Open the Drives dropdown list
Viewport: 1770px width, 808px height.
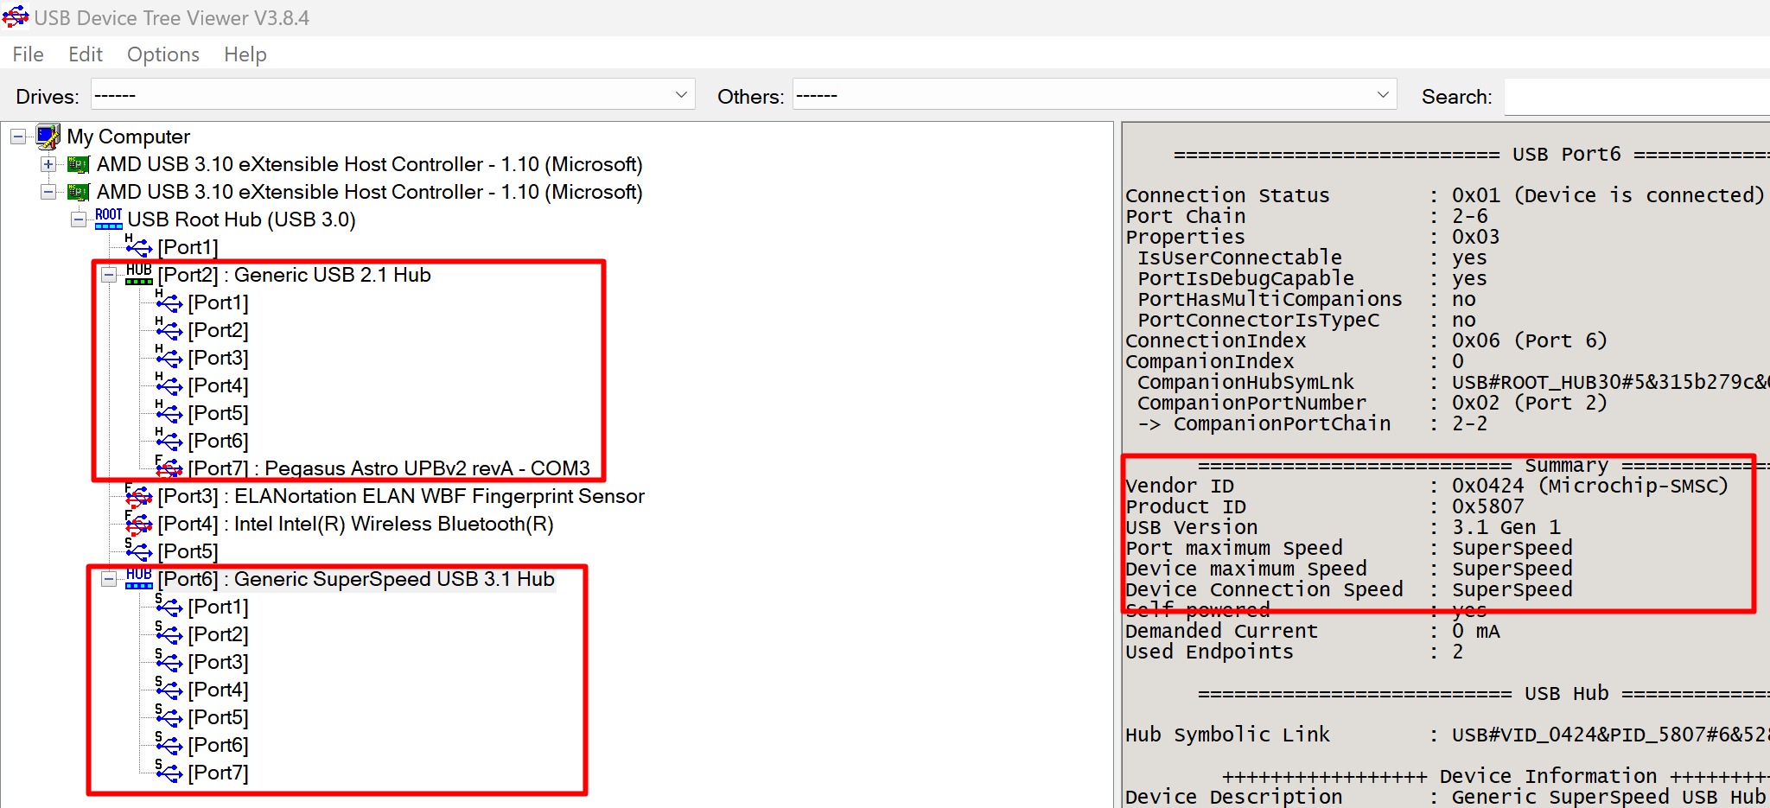coord(681,95)
